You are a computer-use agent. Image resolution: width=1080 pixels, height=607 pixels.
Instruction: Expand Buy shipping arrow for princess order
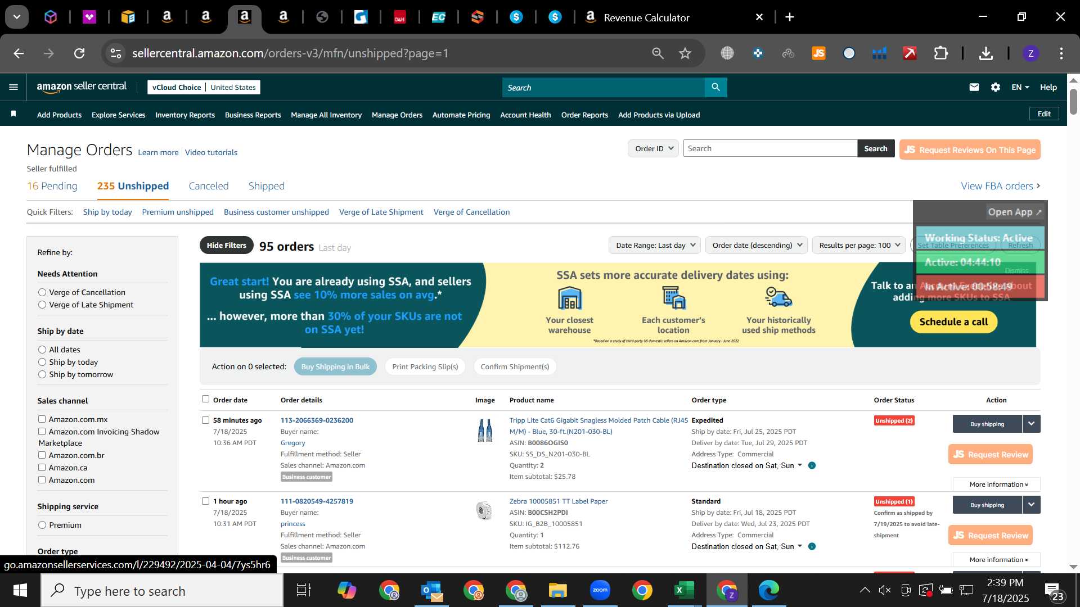pos(1031,505)
